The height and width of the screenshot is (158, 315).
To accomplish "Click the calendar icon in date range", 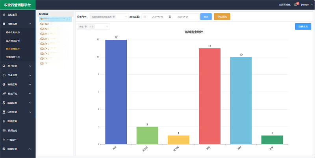I will 145,17.
